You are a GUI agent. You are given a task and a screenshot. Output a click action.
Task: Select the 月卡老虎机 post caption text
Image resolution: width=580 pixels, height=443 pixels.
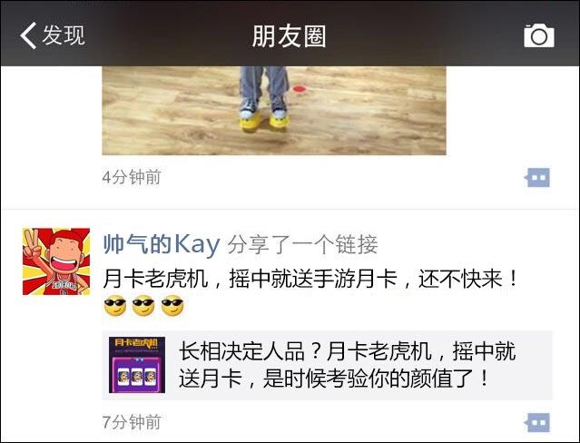(310, 279)
